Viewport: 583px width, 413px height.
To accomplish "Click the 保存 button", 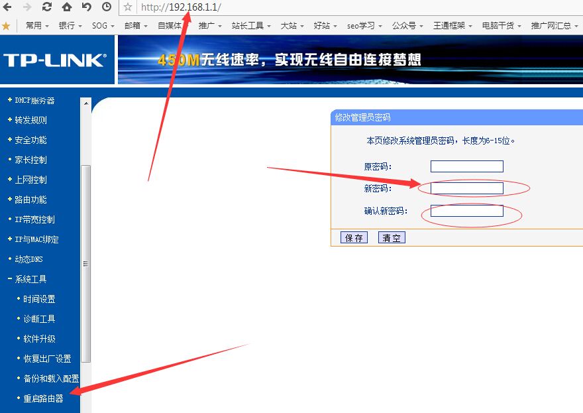I will tap(354, 238).
